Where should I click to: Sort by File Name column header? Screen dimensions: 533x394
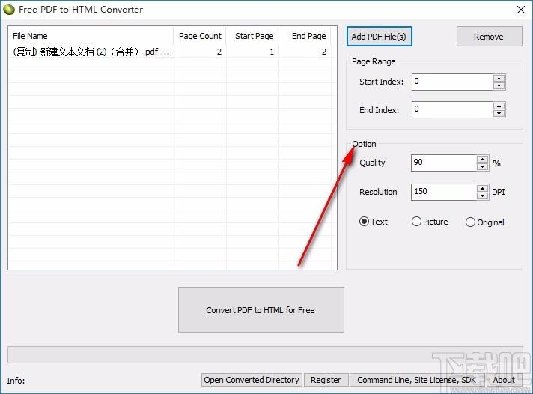(x=91, y=36)
